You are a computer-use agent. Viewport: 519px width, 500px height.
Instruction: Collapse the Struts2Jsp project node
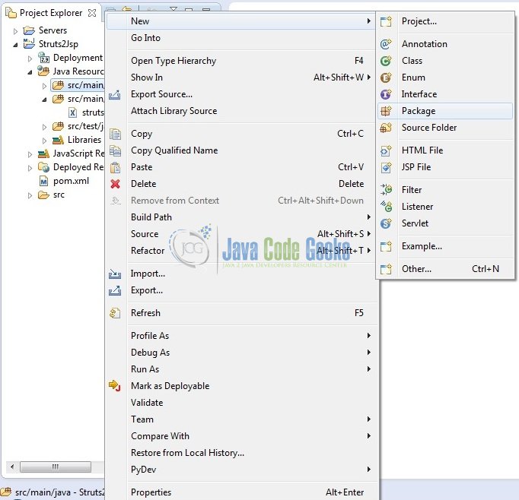pos(15,45)
